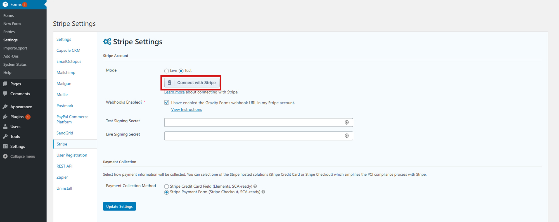Click help icon beside Stripe Credit Card Field

pos(255,186)
